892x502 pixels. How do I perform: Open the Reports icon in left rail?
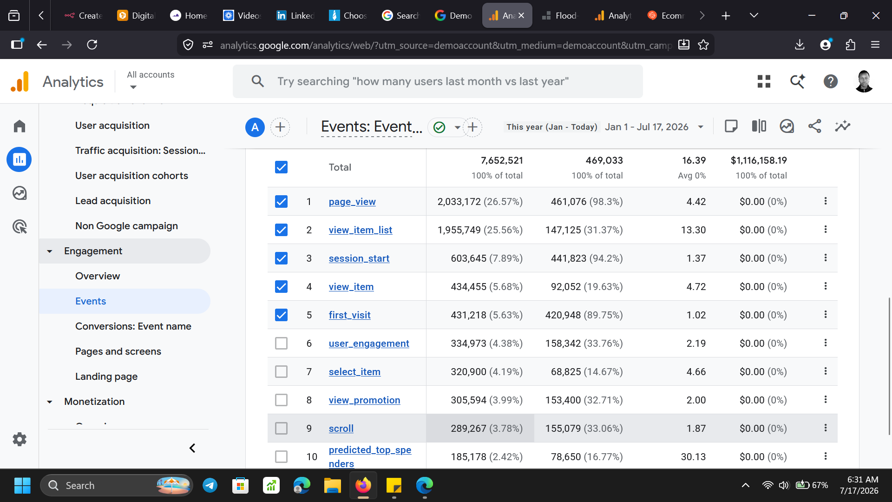click(19, 159)
